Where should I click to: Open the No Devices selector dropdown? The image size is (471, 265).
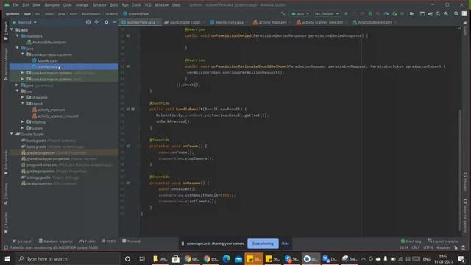(x=327, y=14)
